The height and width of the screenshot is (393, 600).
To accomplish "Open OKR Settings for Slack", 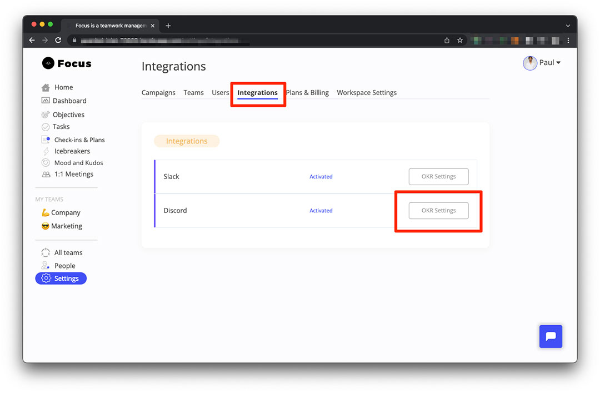I will pos(438,177).
